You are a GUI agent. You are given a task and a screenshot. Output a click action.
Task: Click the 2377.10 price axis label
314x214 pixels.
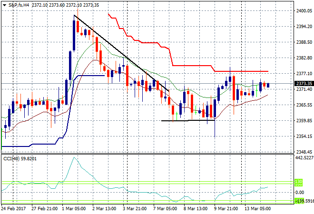coord(304,74)
